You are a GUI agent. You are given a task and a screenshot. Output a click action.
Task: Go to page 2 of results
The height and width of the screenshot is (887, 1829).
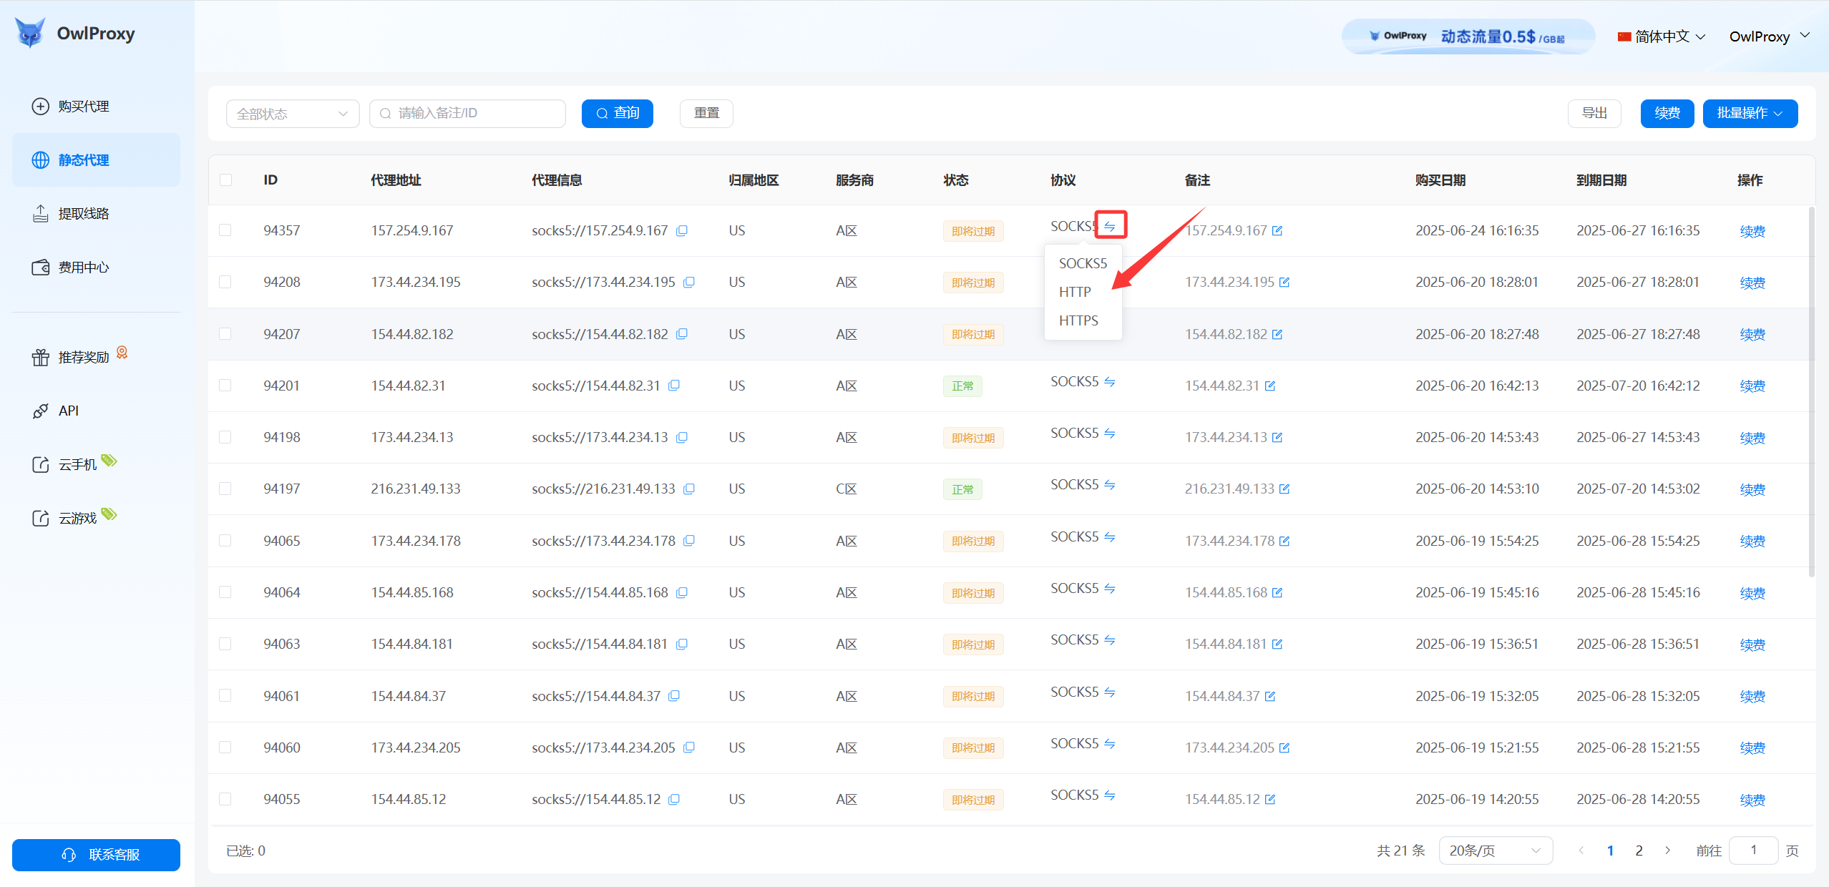1639,851
